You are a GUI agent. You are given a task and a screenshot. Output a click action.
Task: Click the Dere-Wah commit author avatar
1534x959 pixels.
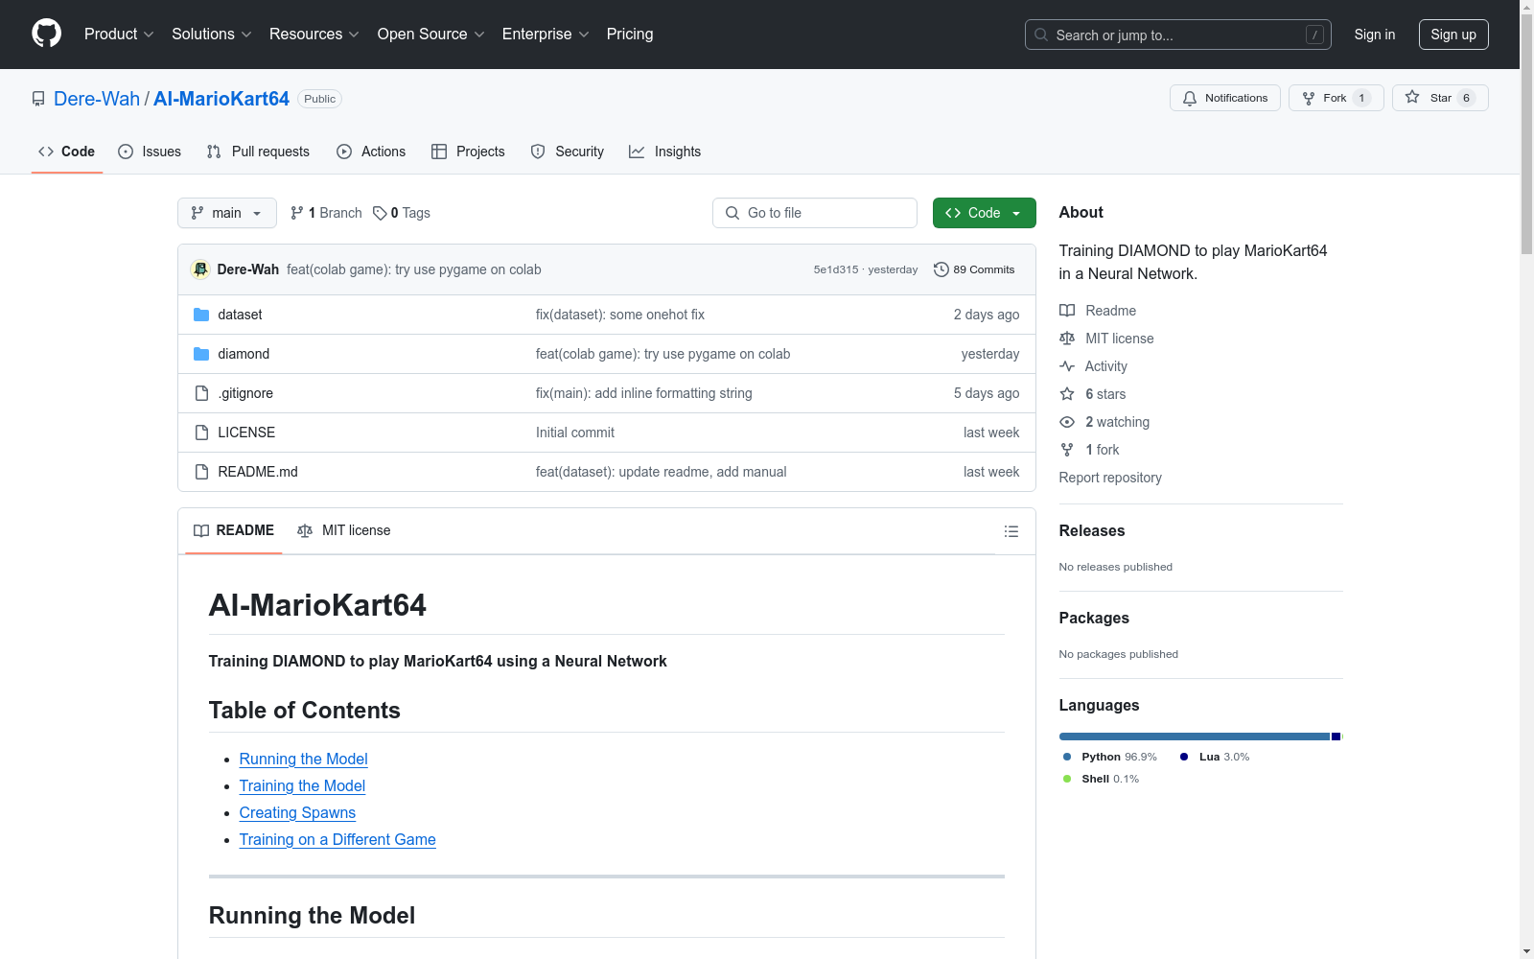[x=200, y=269]
